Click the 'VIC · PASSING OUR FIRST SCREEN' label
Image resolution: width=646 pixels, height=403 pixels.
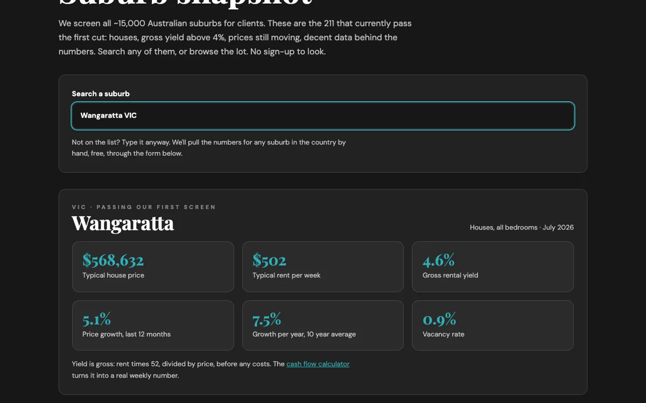pyautogui.click(x=144, y=207)
